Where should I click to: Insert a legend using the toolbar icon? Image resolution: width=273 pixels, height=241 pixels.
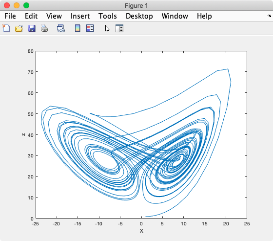click(x=90, y=28)
